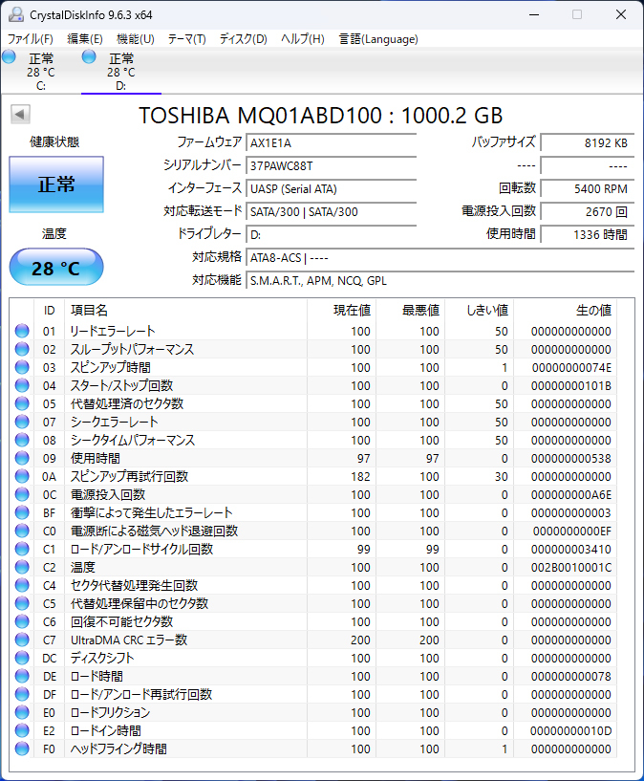Image resolution: width=644 pixels, height=781 pixels.
Task: Click the rotation rate value 5400 RPM
Action: tap(588, 188)
